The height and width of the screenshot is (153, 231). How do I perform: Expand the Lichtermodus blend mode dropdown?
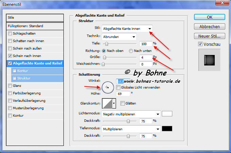pos(131,114)
